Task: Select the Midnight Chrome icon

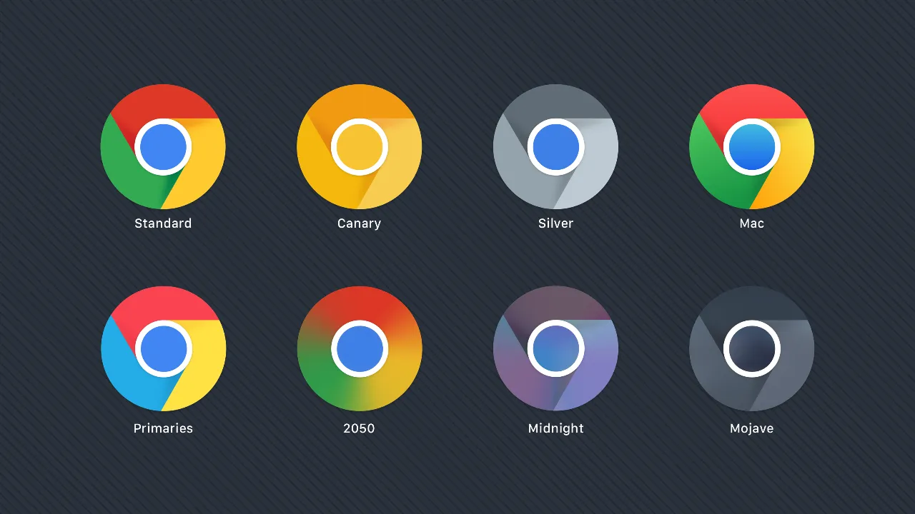Action: coord(555,348)
